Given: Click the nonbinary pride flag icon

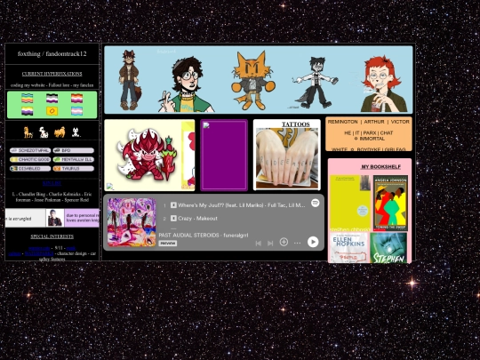Looking at the screenshot, I should point(28,111).
